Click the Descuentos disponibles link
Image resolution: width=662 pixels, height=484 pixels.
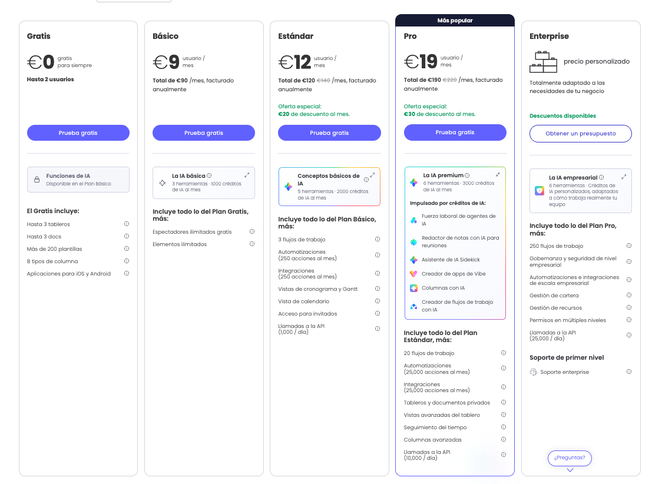click(563, 116)
